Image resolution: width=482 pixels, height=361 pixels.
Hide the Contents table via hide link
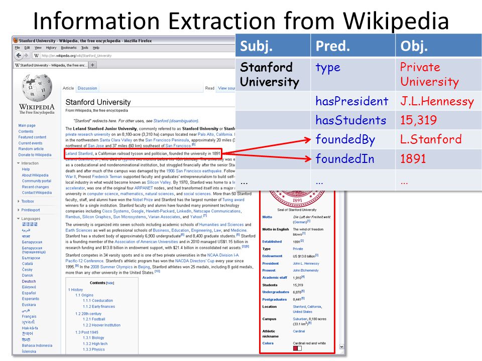click(110, 283)
